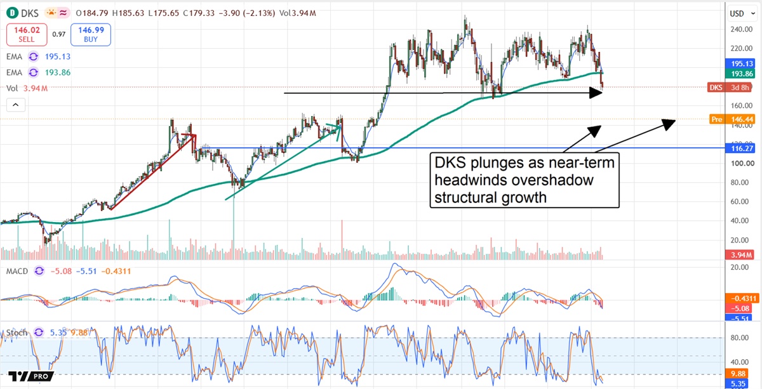Click the MACD indicator label

tap(17, 270)
